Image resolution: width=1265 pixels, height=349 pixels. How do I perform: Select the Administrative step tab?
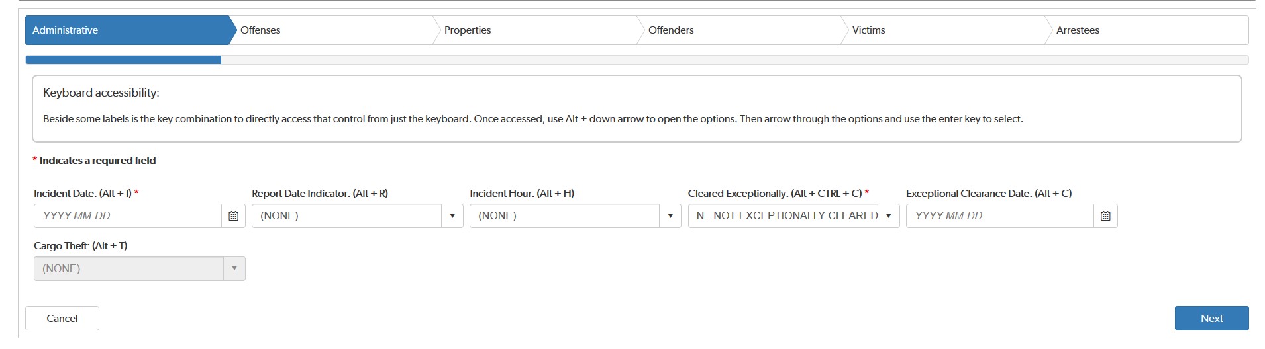point(65,30)
